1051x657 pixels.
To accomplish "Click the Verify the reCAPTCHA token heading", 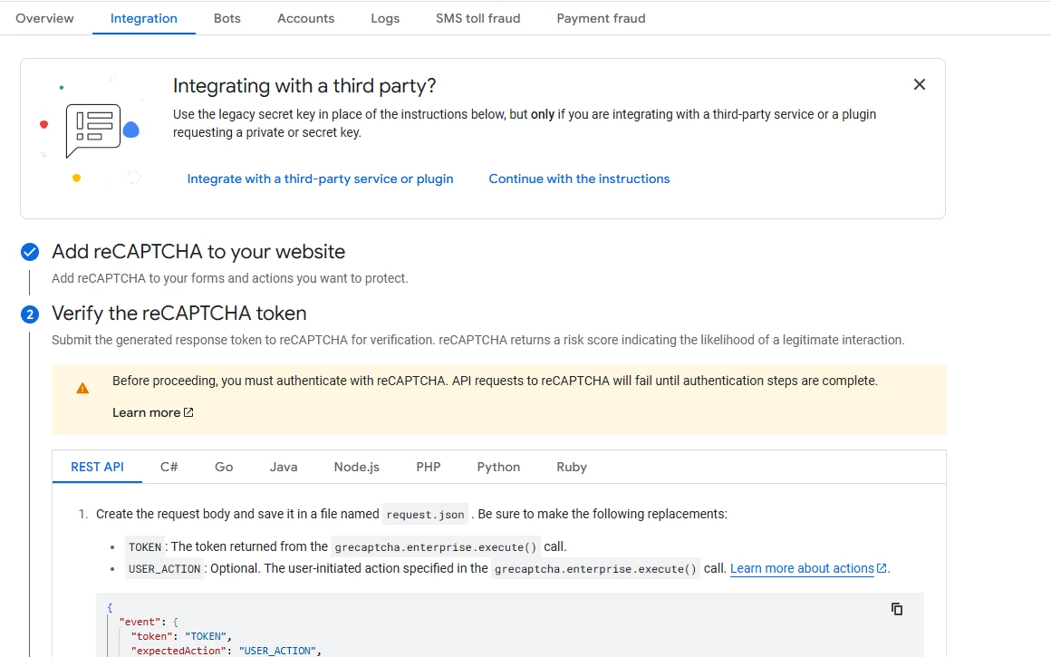I will (179, 313).
